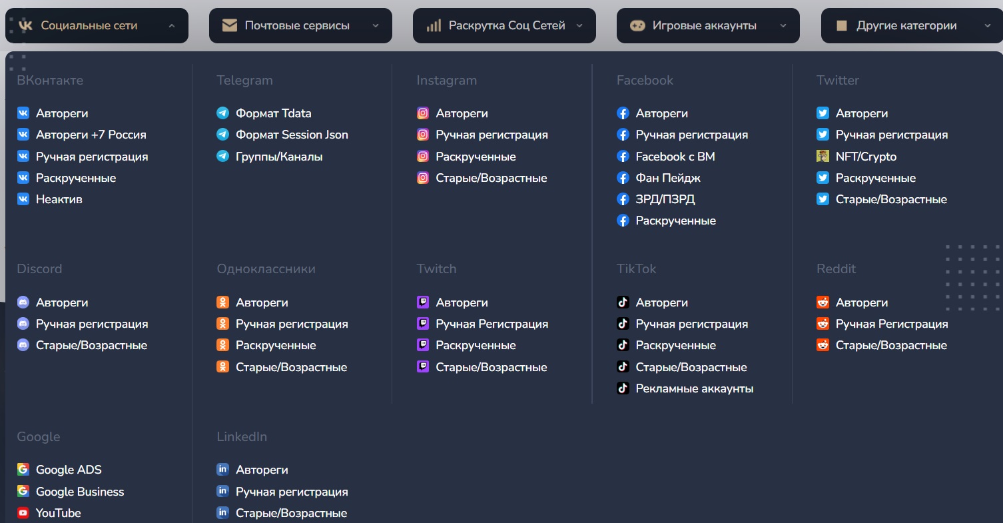Click Telegram icon beside Группы/Каналы
The height and width of the screenshot is (523, 1003).
pyautogui.click(x=223, y=157)
